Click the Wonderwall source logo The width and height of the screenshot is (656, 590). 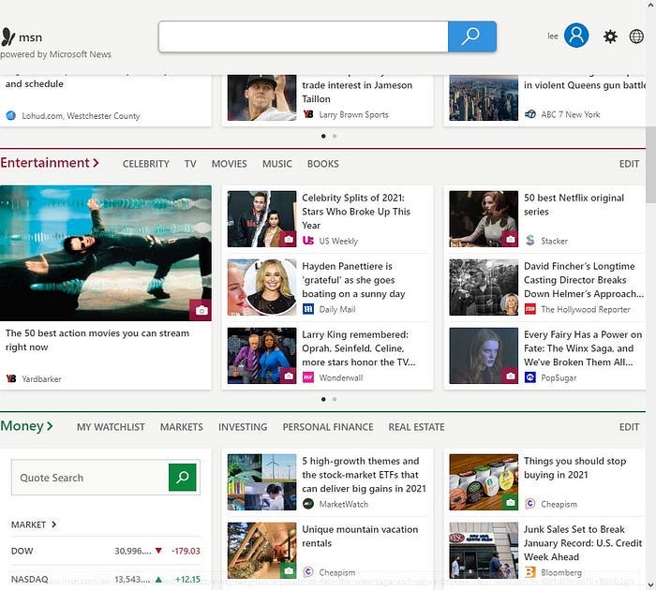(x=308, y=377)
